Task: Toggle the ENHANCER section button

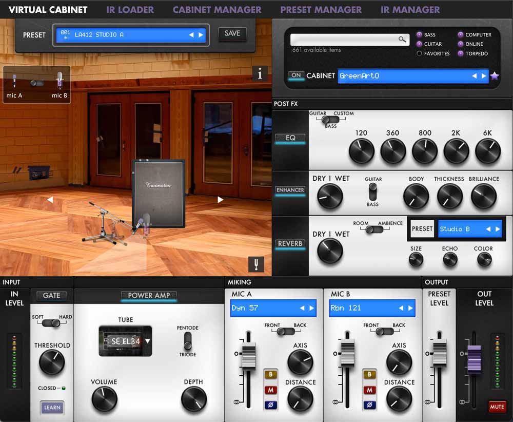Action: pos(290,190)
